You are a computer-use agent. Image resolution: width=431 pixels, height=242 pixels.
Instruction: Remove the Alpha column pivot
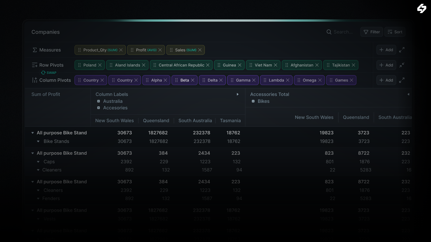coord(166,80)
